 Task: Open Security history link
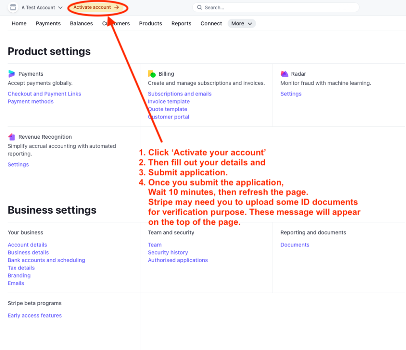coord(168,252)
